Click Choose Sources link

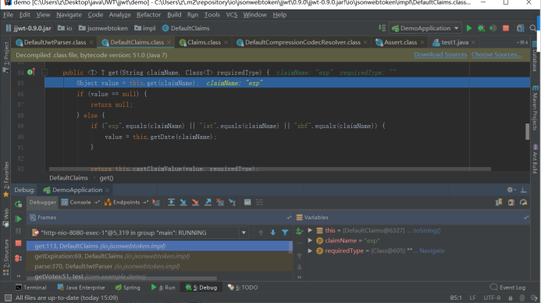click(497, 55)
